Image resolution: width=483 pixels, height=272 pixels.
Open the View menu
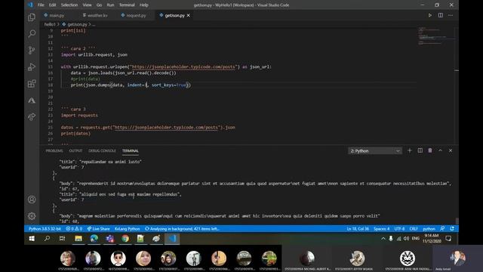click(88, 5)
